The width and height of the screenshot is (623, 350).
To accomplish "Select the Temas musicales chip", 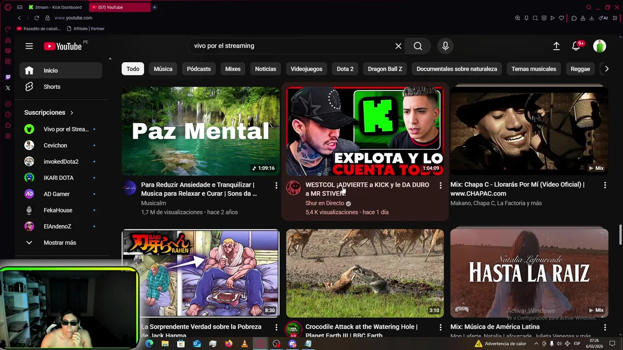I will pos(533,69).
